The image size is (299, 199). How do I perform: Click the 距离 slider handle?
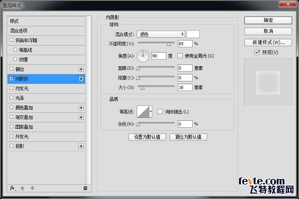(x=138, y=69)
